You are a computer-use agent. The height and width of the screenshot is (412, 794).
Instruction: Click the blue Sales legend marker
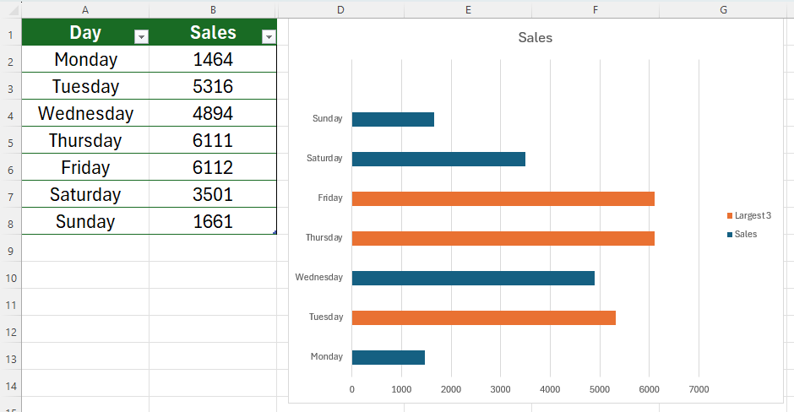729,235
